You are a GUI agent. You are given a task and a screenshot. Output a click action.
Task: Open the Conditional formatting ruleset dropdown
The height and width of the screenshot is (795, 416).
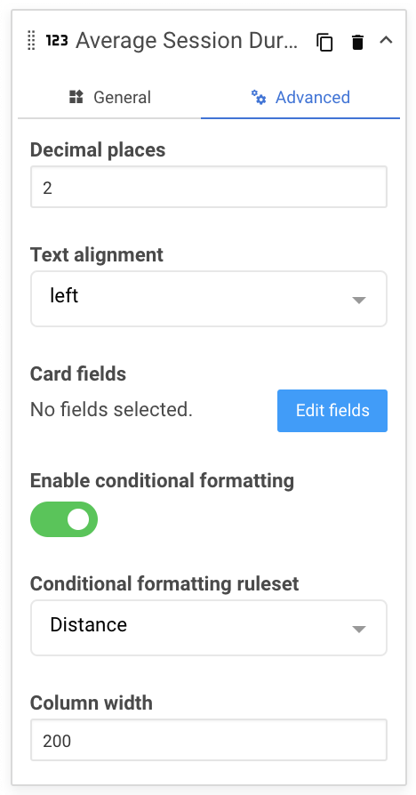click(x=209, y=628)
